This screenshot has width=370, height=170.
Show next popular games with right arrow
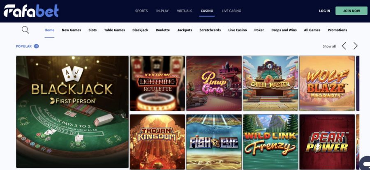pos(355,46)
